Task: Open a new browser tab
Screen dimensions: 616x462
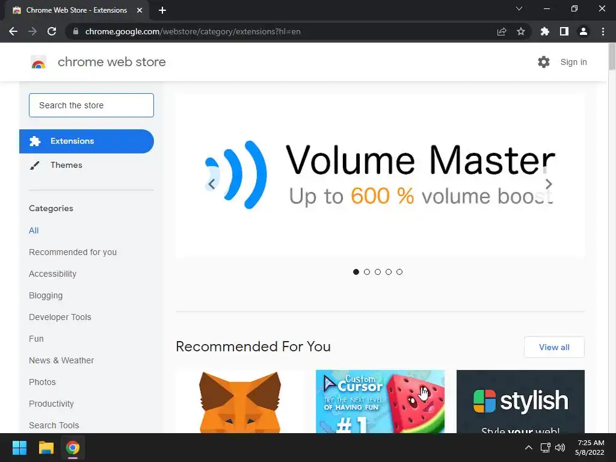Action: (x=162, y=10)
